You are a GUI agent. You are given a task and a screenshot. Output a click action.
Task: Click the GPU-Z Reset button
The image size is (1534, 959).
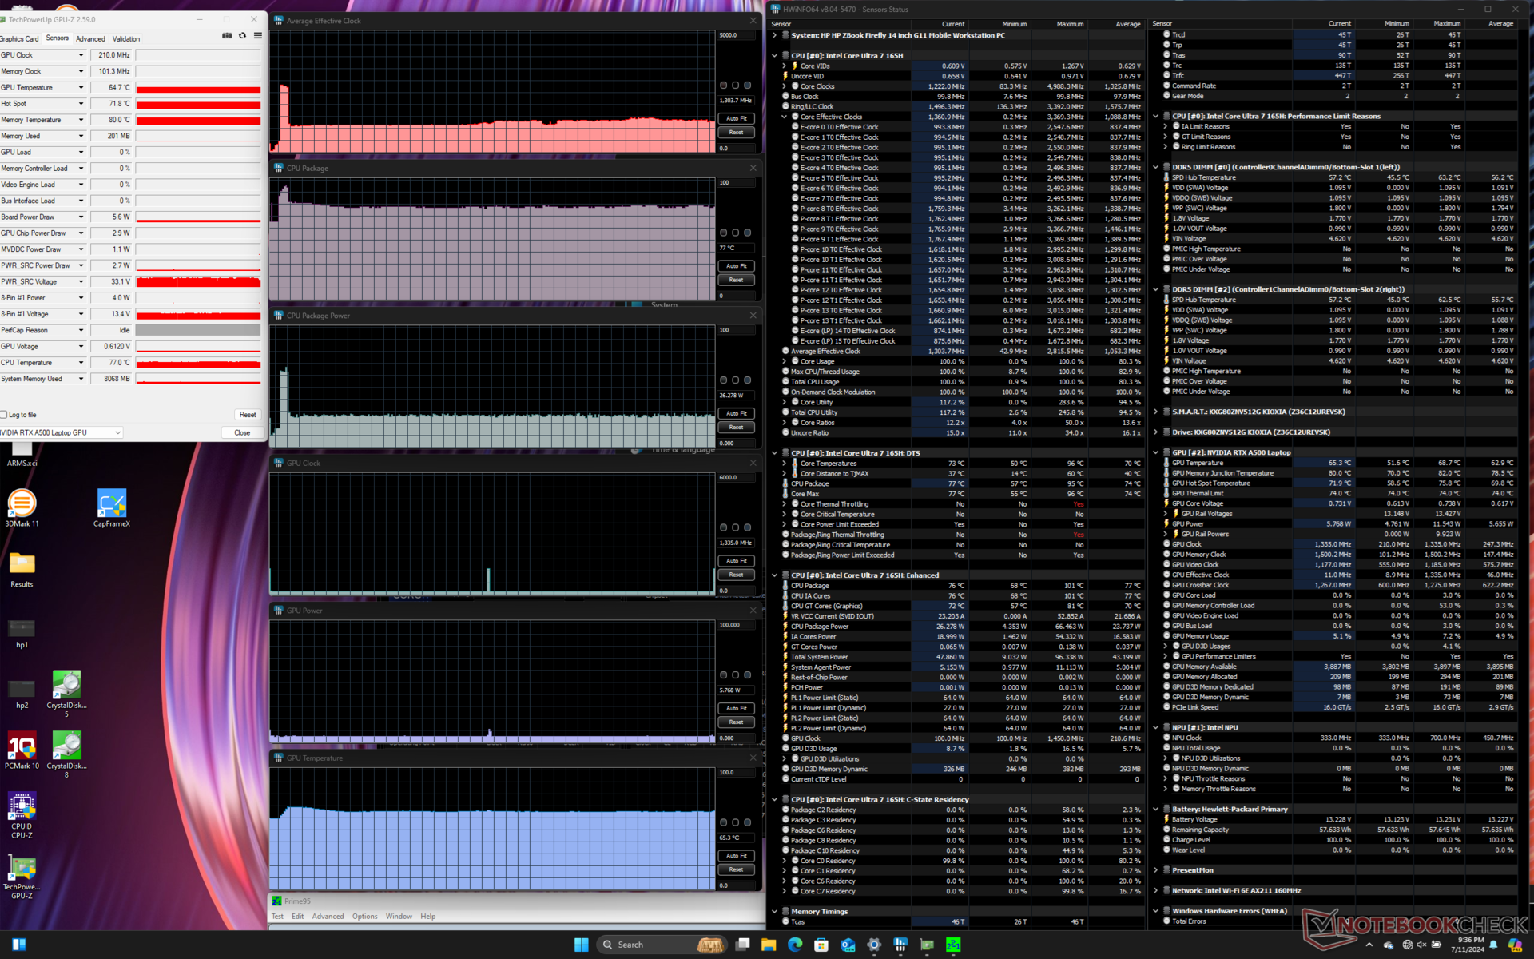(248, 415)
